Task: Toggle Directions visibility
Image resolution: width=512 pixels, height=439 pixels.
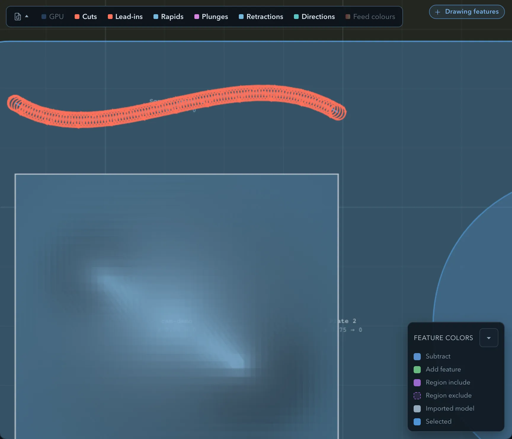Action: click(314, 17)
